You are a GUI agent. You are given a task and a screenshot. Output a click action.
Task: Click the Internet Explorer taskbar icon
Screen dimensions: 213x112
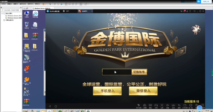pos(88,111)
